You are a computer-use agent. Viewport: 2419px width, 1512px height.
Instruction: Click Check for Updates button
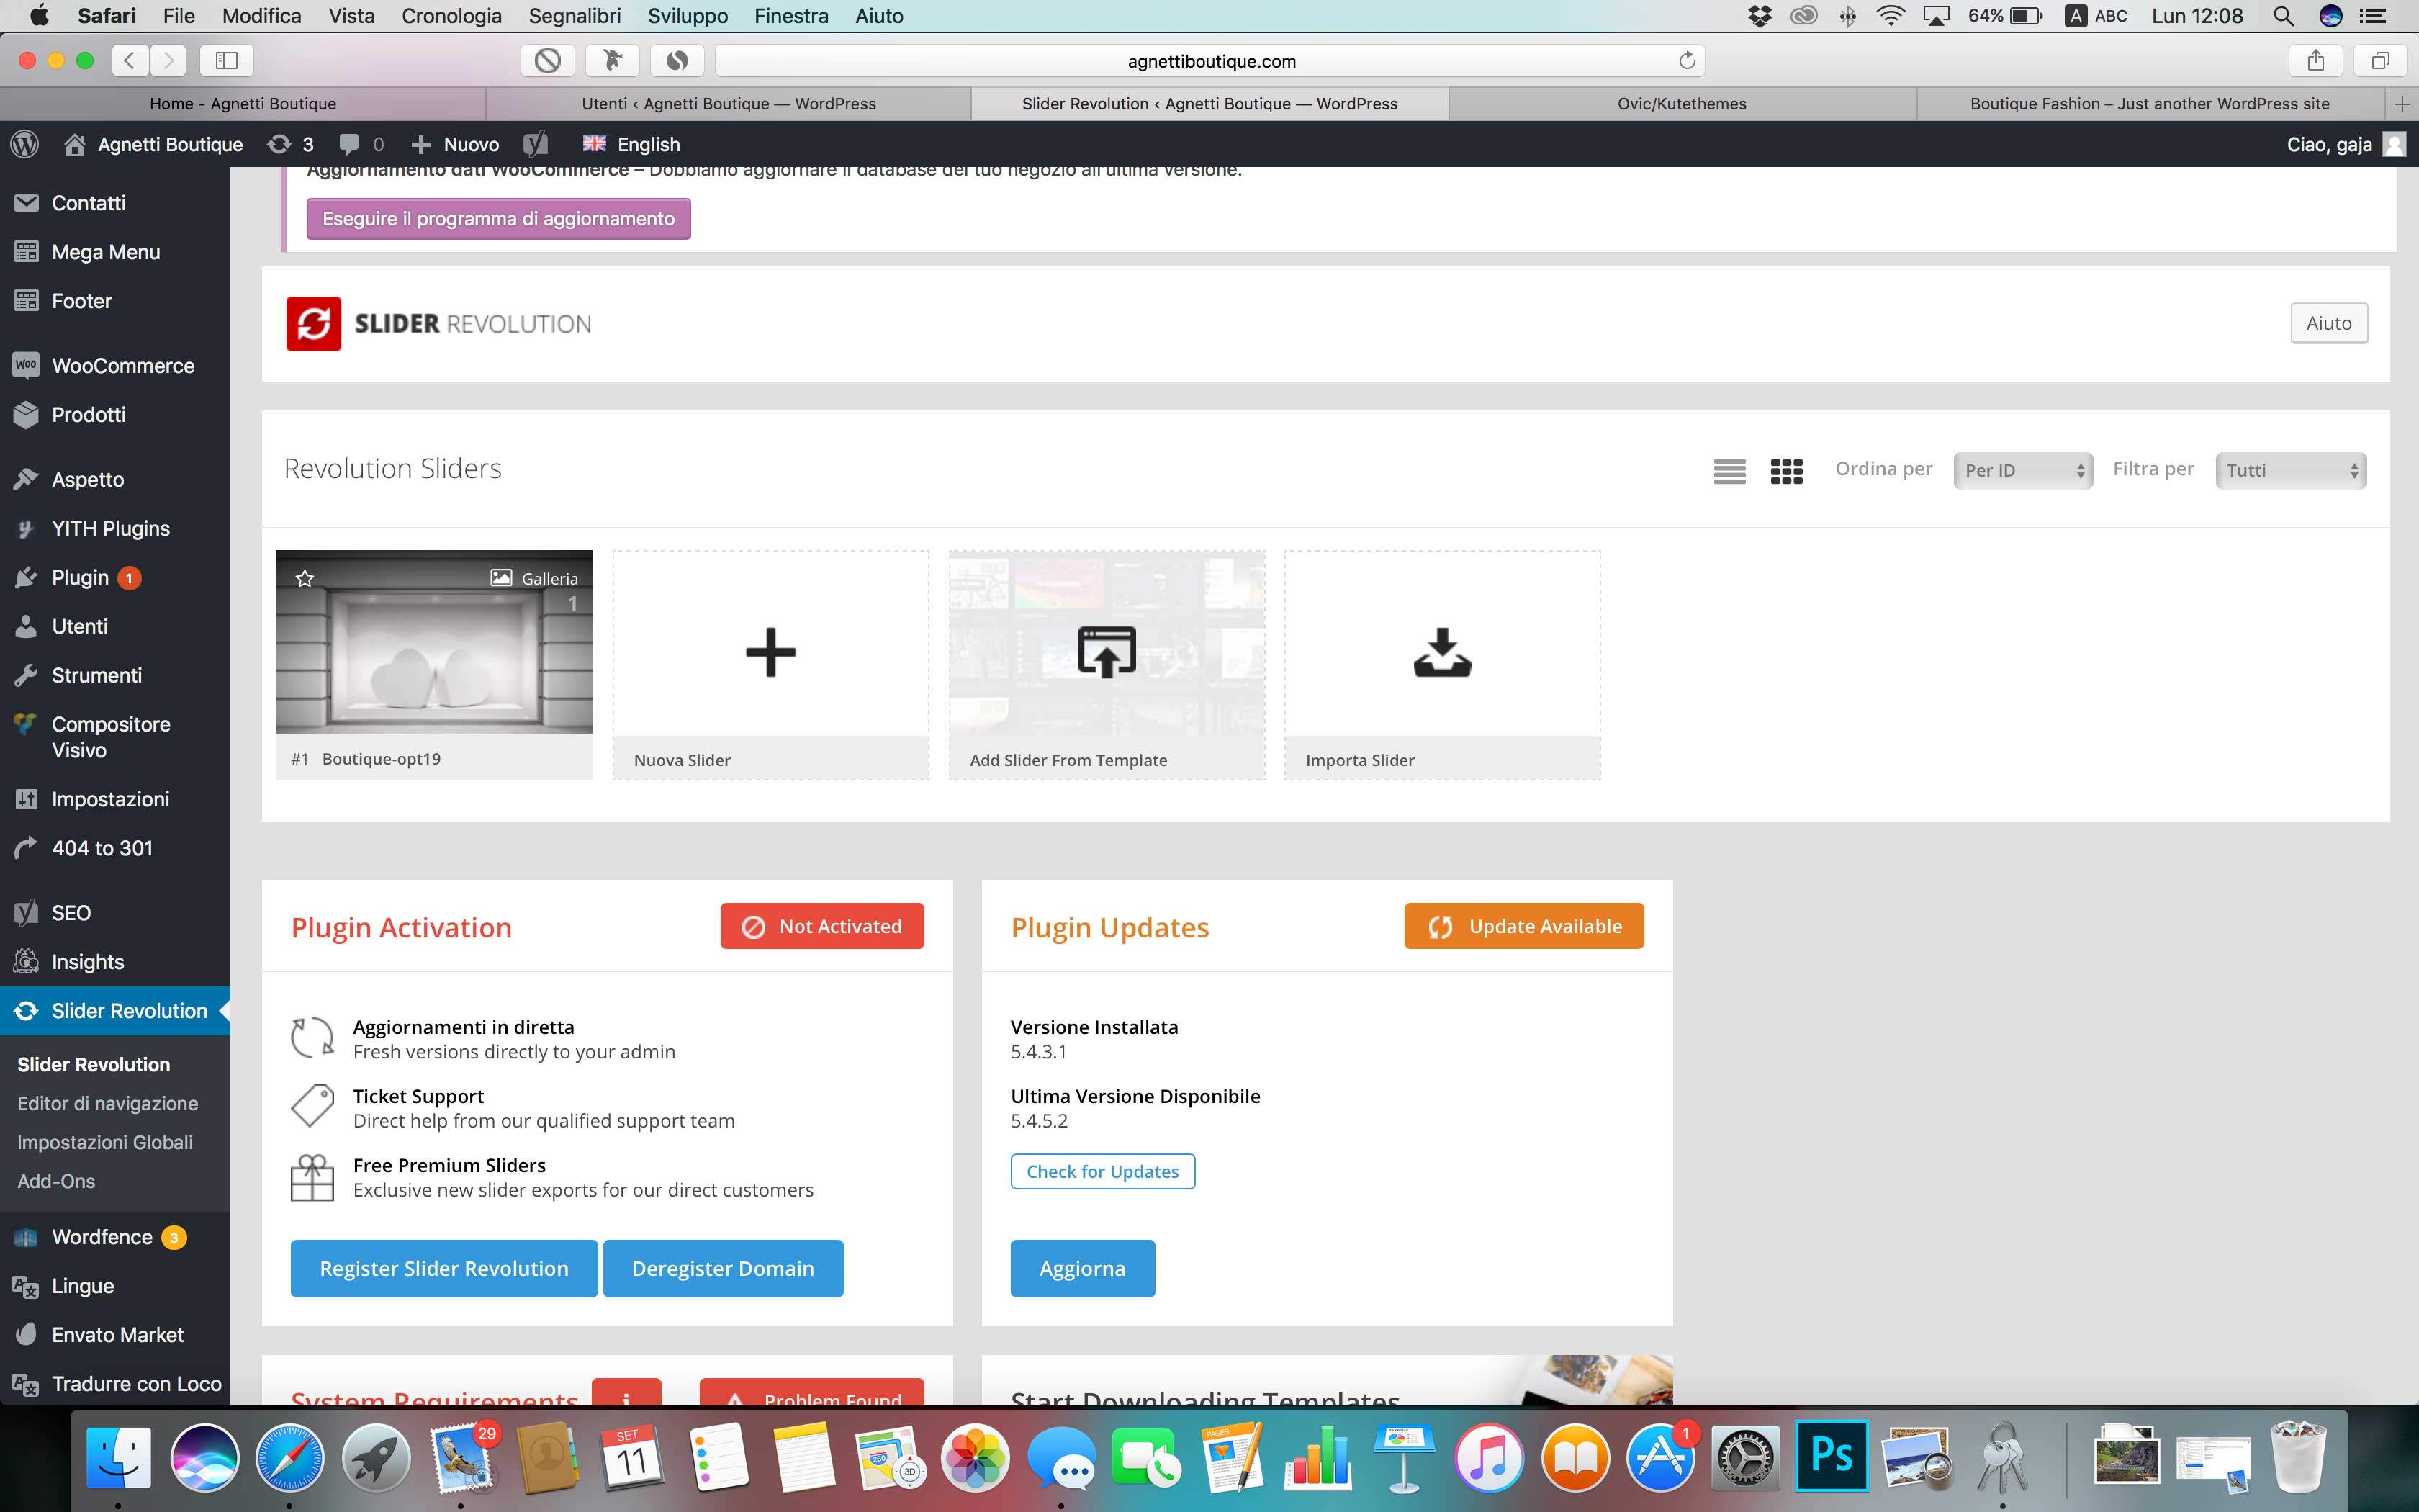1102,1171
